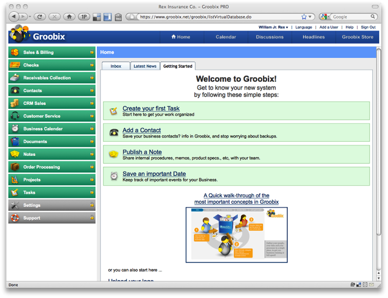Open Receivables Collection cash register icon
388x298 pixels.
[x=15, y=78]
